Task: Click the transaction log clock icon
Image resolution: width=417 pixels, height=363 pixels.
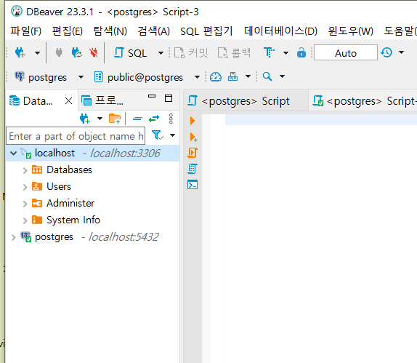Action: pos(386,52)
